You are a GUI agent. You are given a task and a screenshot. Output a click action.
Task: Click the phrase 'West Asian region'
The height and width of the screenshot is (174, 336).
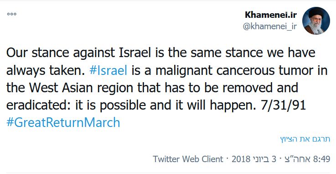pos(81,88)
